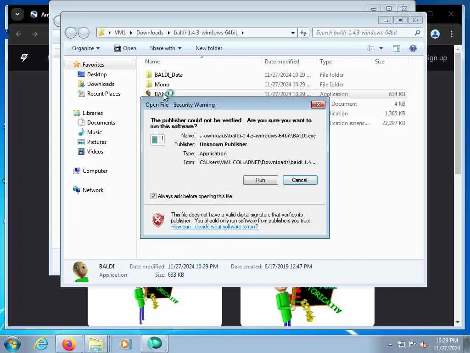Open Desktop in the navigation pane
Image resolution: width=470 pixels, height=353 pixels.
tap(97, 74)
